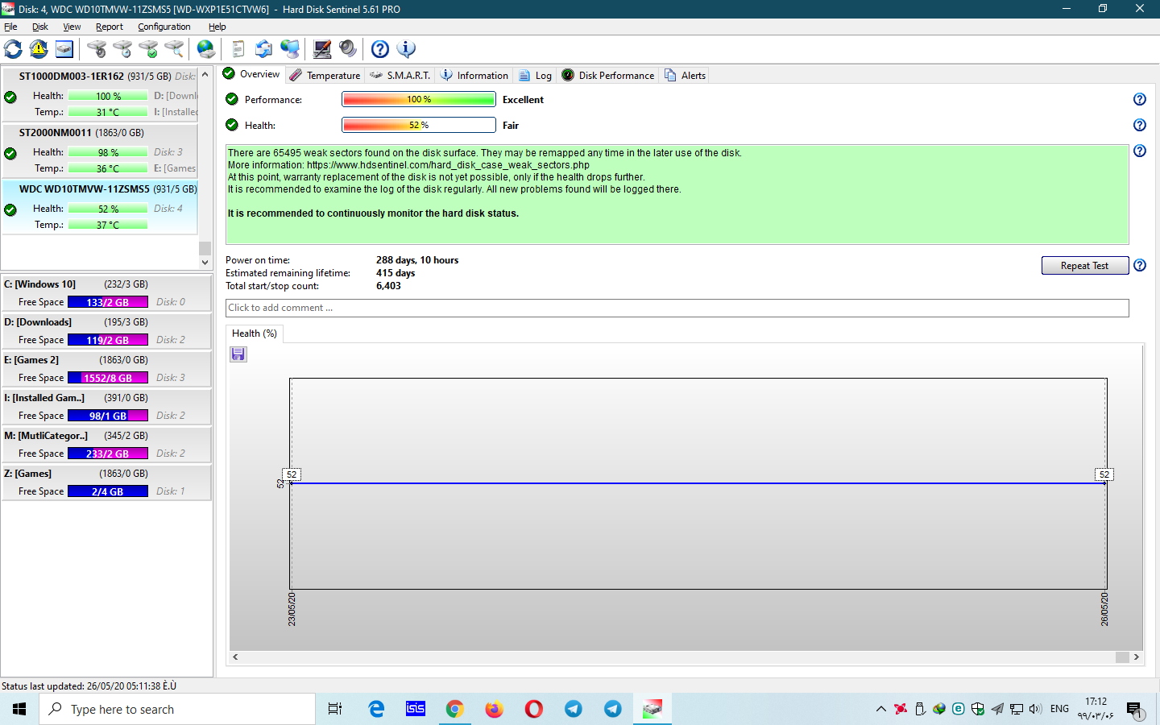
Task: Open Opera browser from the taskbar
Action: click(533, 709)
